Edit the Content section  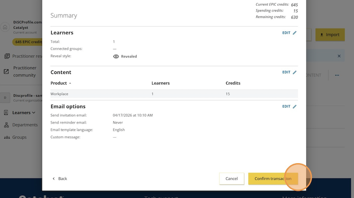(289, 72)
